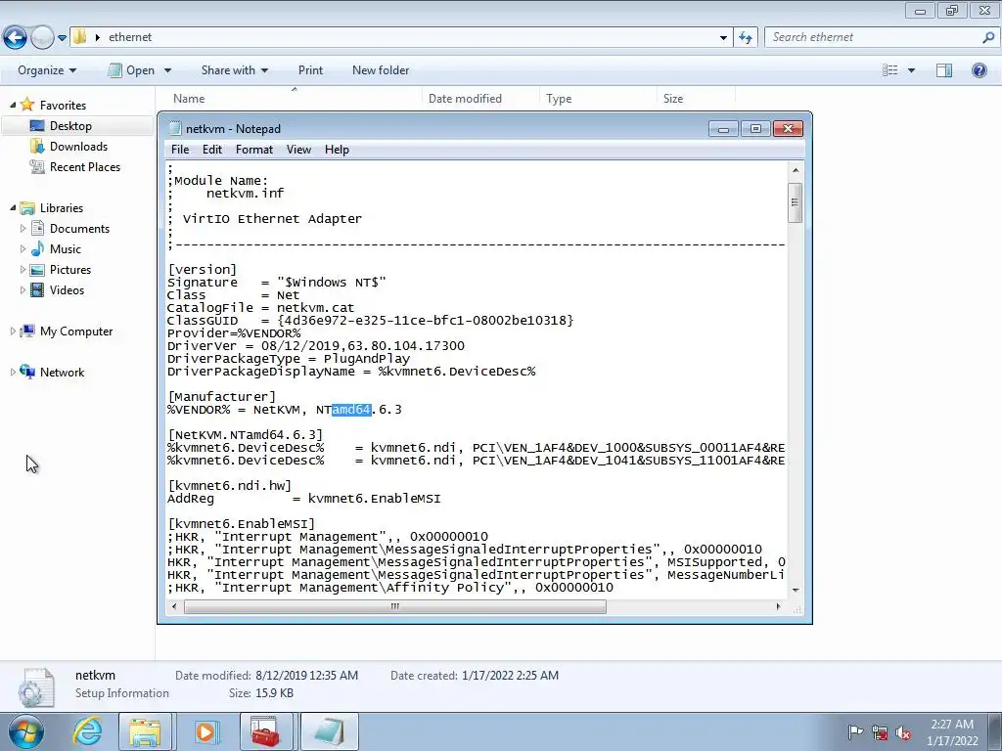Toggle the preview pane icon

(944, 70)
